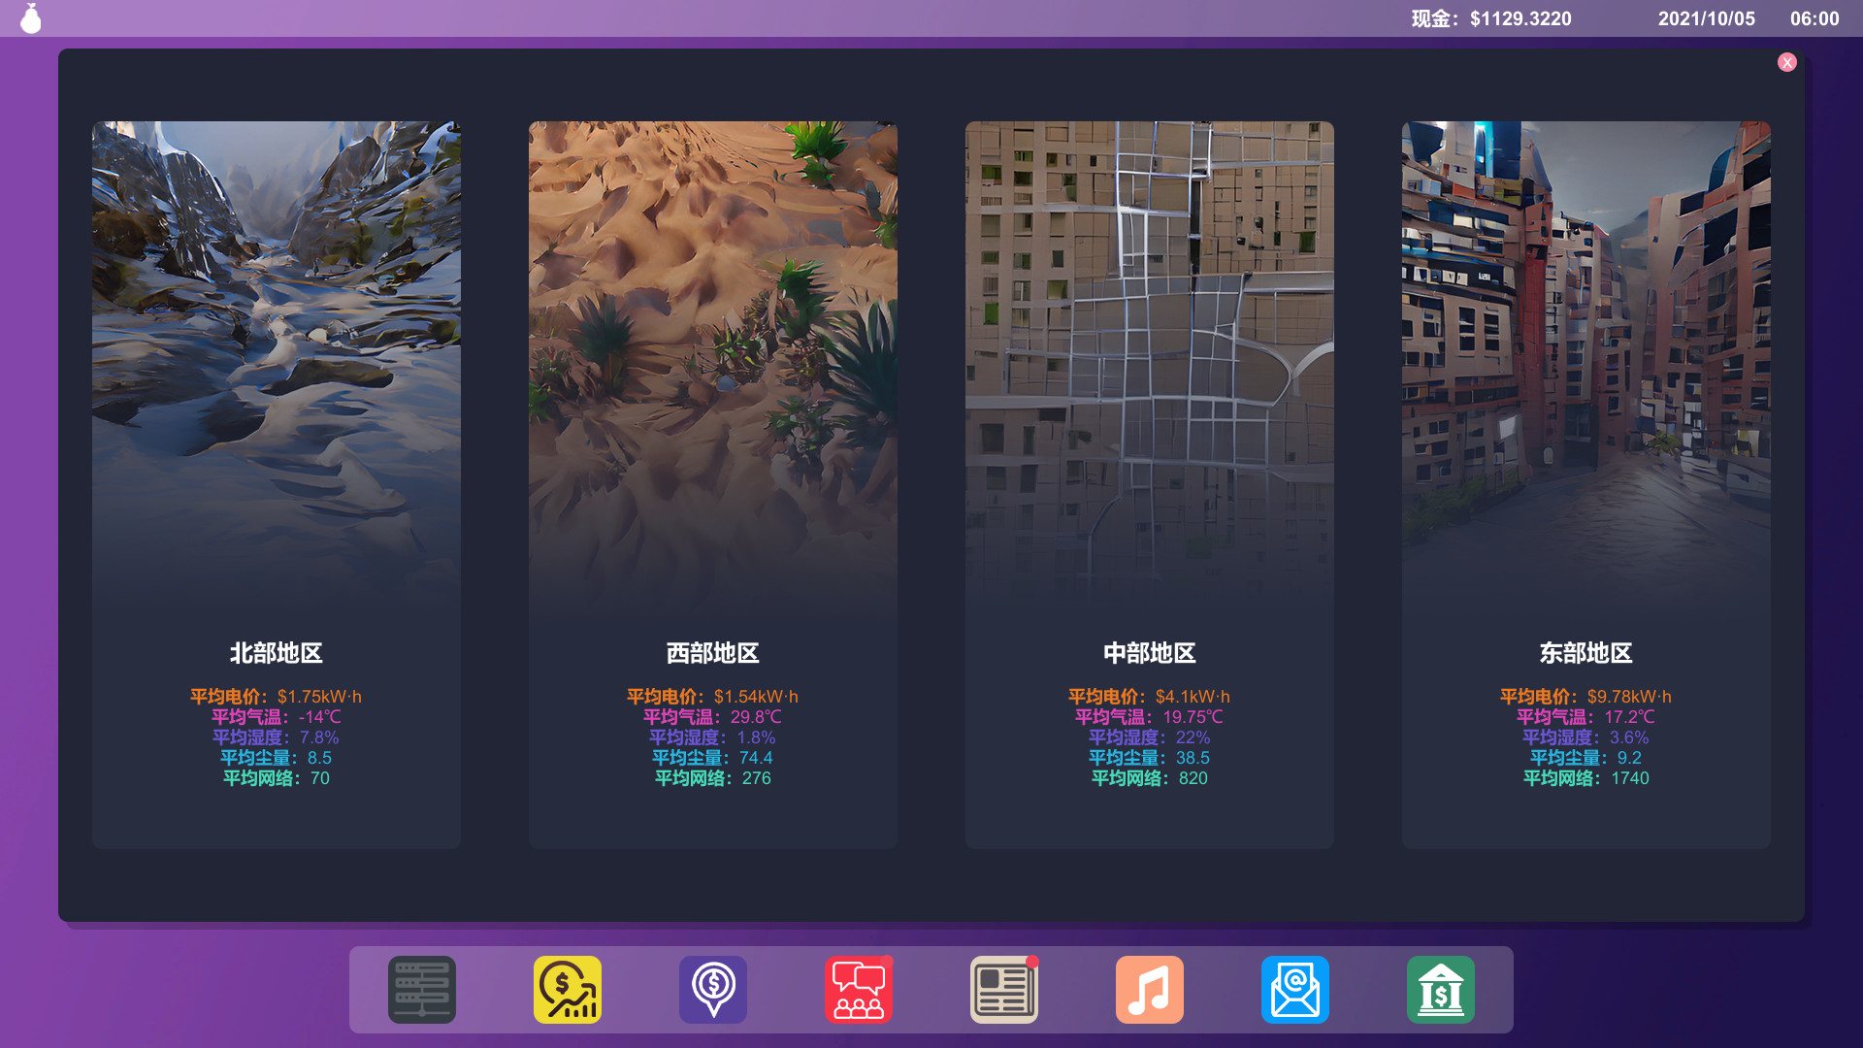Click the money bag icon top left
Image resolution: width=1863 pixels, height=1048 pixels.
pos(31,17)
